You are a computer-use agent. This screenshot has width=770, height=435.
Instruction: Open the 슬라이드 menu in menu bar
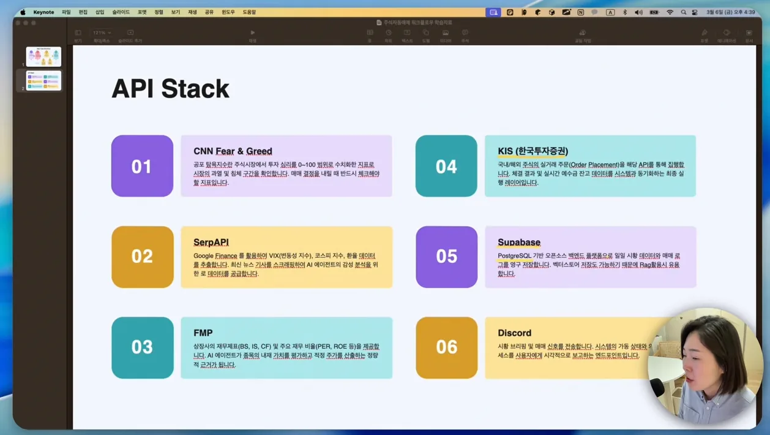pyautogui.click(x=121, y=12)
